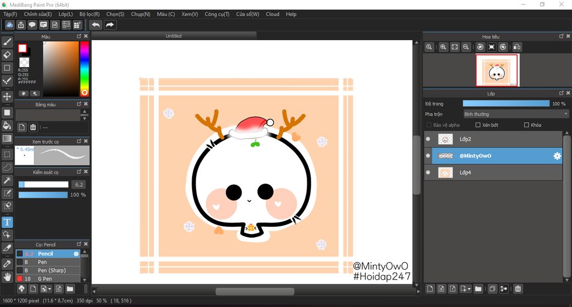The height and width of the screenshot is (307, 572).
Task: Select the Operation tool with cursor icon
Action: (7, 235)
